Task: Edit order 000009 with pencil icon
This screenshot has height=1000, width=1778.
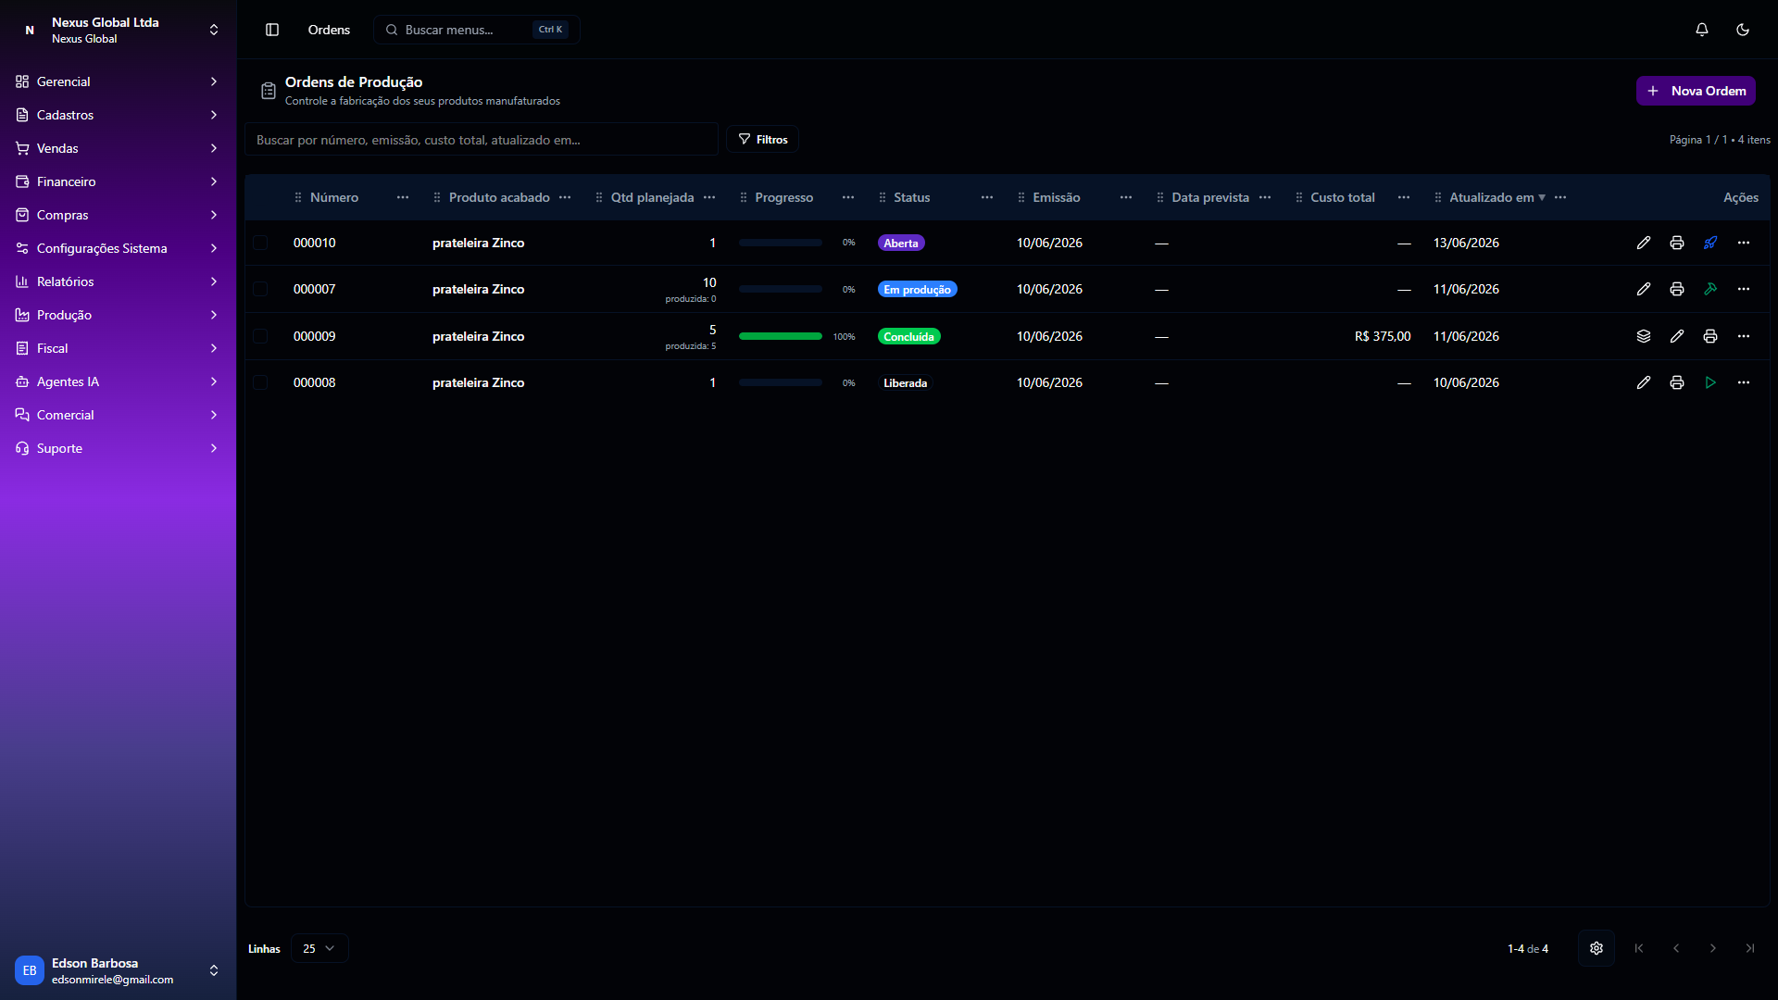Action: click(x=1677, y=336)
